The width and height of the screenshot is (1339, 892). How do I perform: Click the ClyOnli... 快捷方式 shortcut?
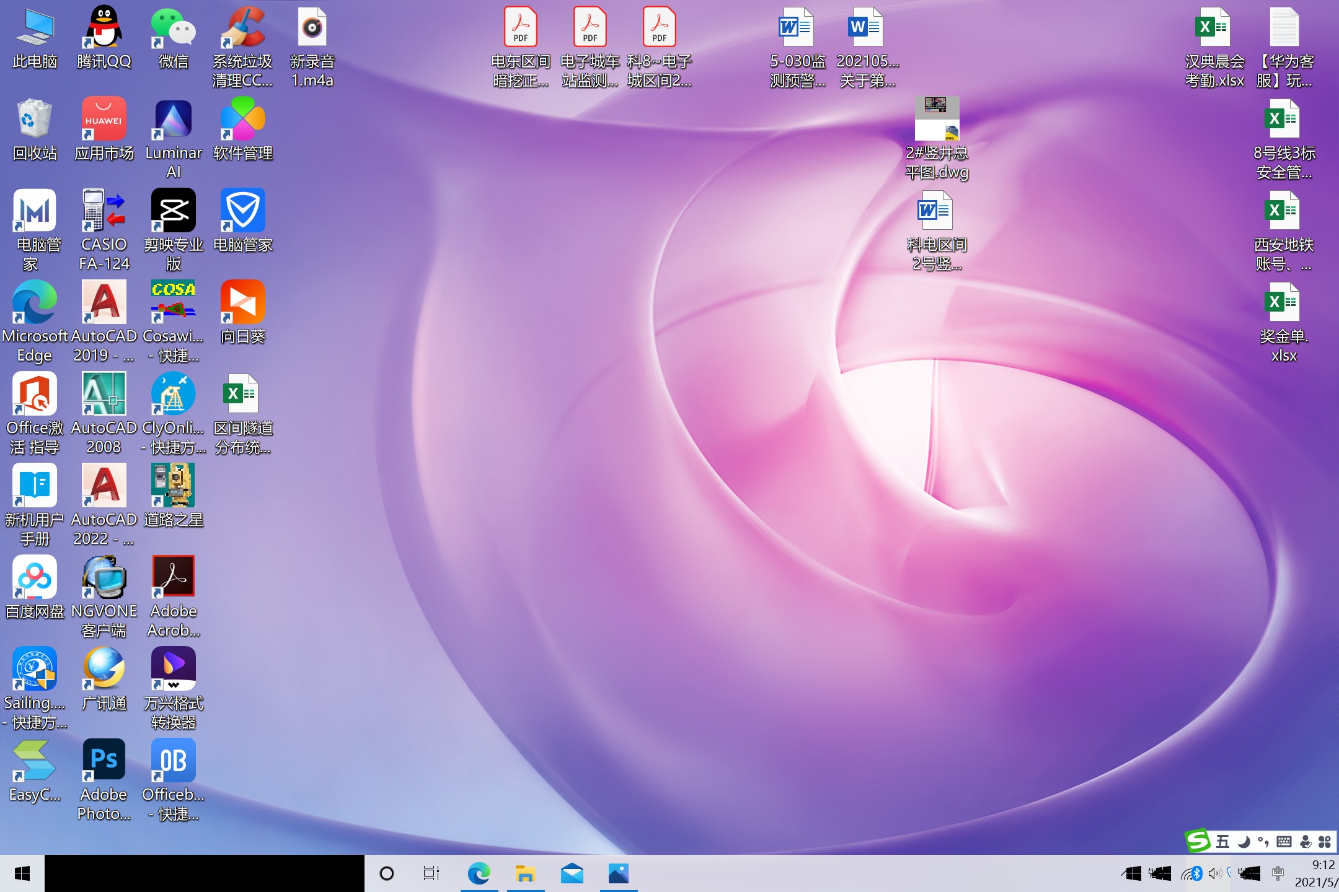point(173,414)
